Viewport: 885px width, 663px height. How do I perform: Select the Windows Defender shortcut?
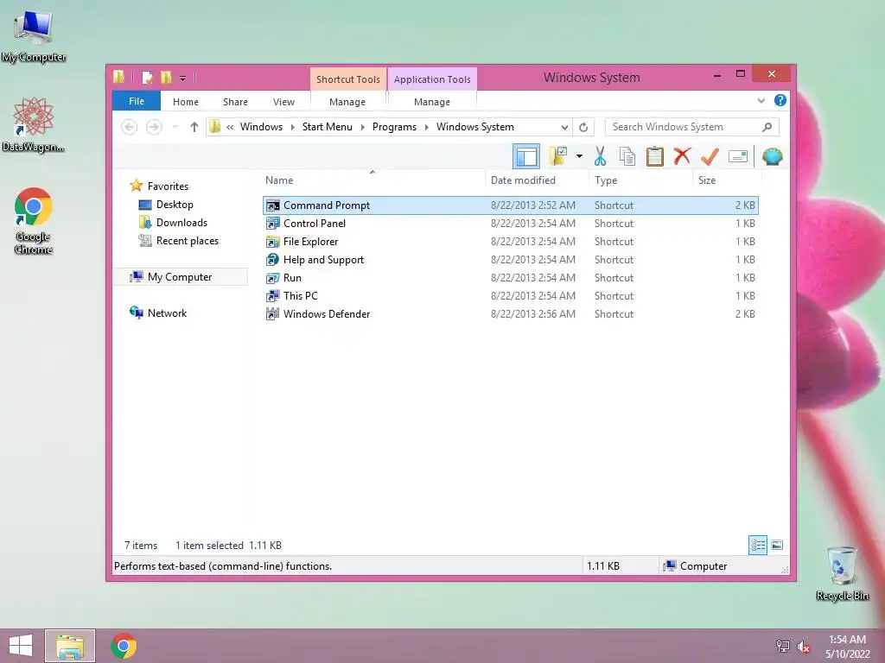510,313
